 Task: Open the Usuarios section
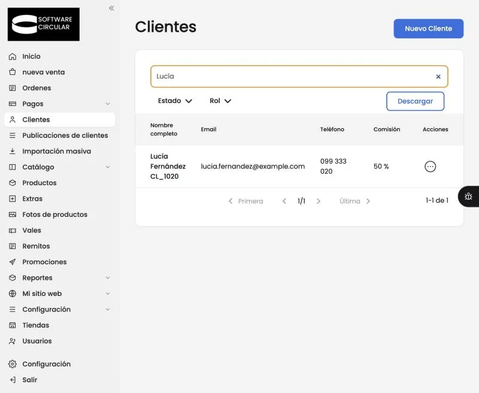(x=37, y=341)
